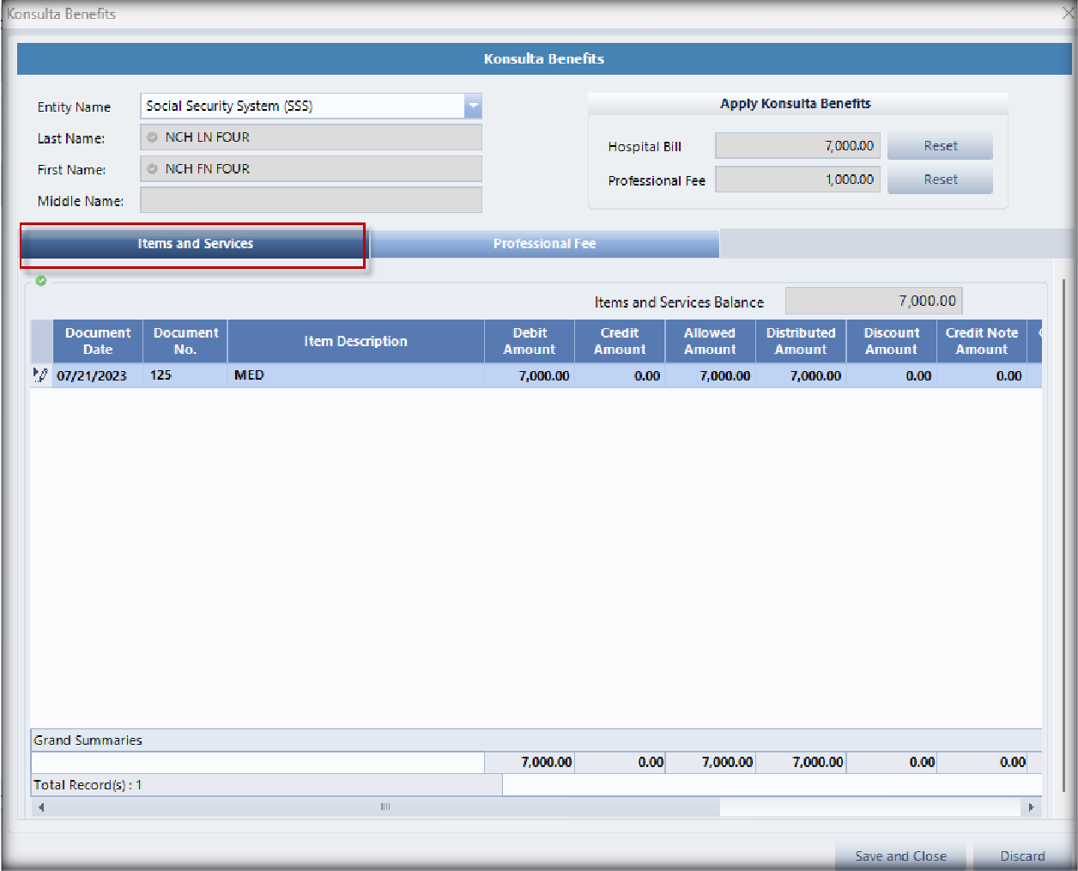Screen dimensions: 1078x871
Task: Click the Middle Name input field
Action: 311,200
